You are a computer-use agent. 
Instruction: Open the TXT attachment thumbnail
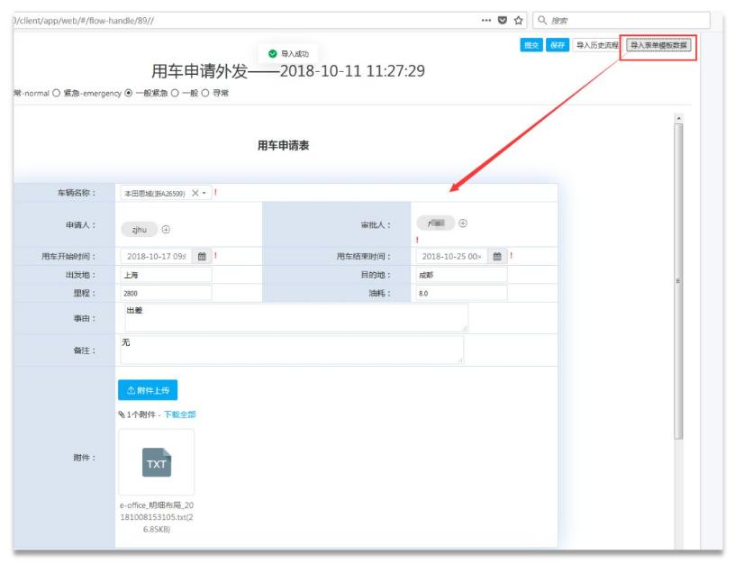point(155,462)
